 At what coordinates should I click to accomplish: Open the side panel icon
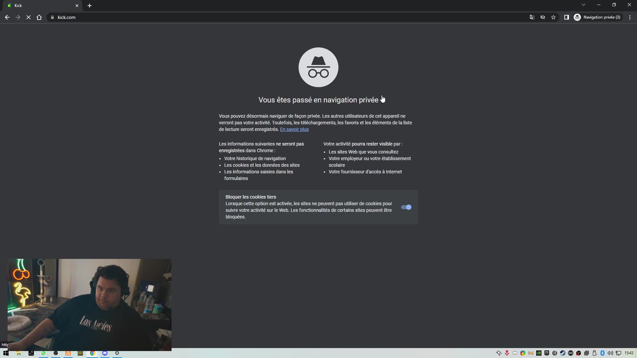coord(567,17)
